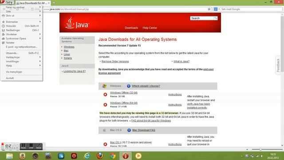The width and height of the screenshot is (284, 160).
Task: Expand Synkroniser Opera submenu
Action: click(x=22, y=39)
